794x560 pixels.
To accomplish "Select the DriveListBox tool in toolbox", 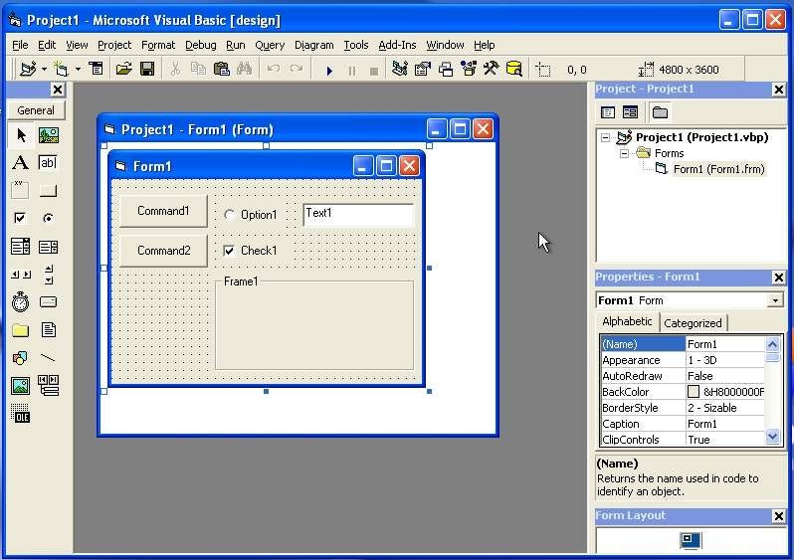I will click(48, 302).
